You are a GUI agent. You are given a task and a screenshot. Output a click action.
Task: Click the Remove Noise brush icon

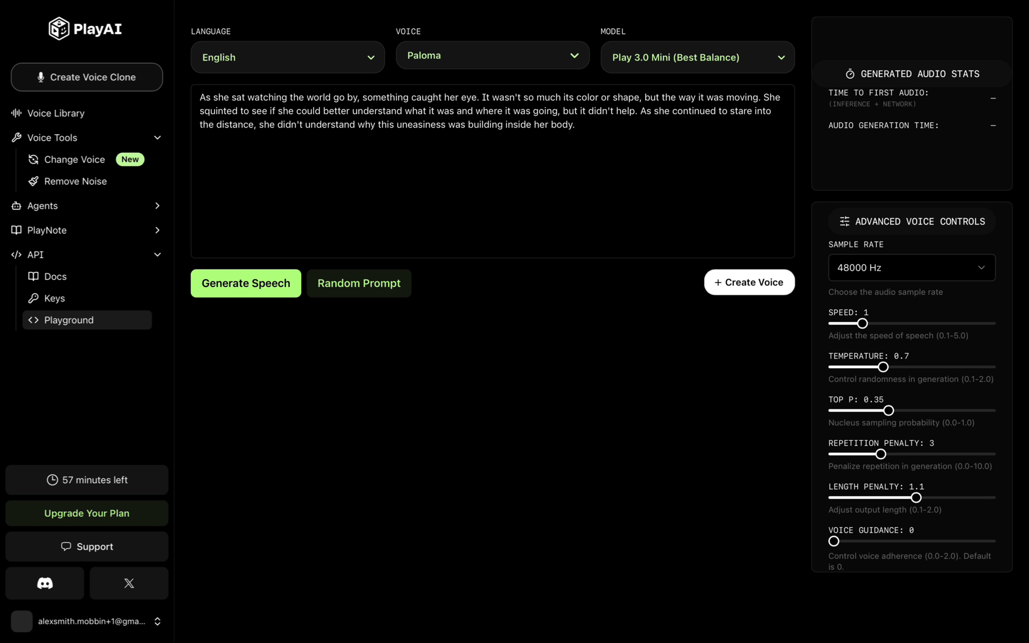[x=33, y=181]
